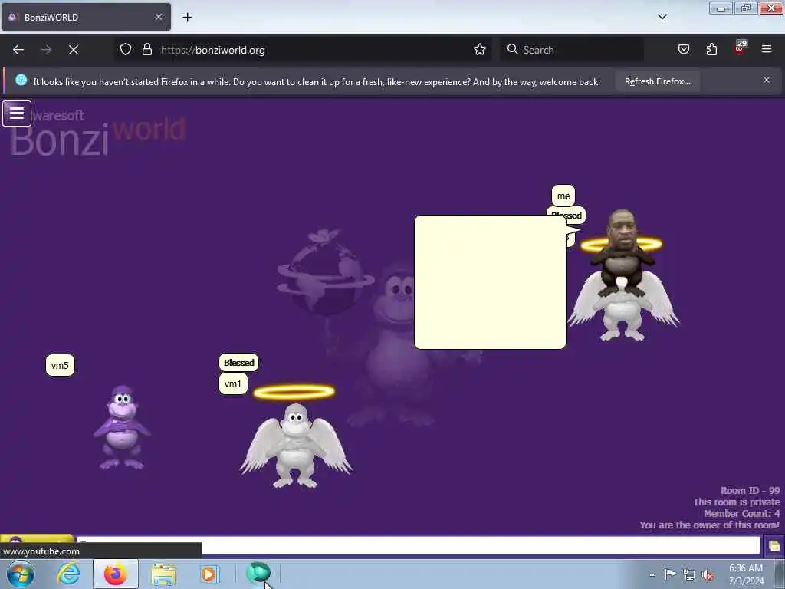The width and height of the screenshot is (785, 589).
Task: Click the vm5 purple Bonzi character
Action: pos(122,427)
